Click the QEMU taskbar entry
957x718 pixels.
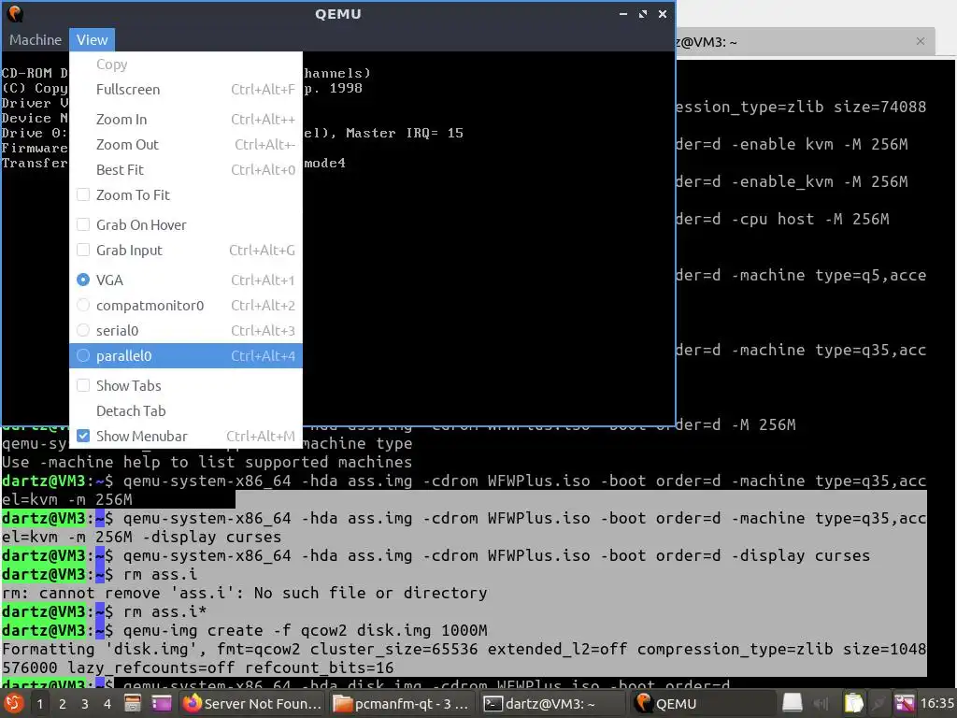704,704
